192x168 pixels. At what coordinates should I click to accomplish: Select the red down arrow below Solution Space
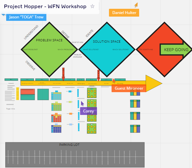(98, 76)
